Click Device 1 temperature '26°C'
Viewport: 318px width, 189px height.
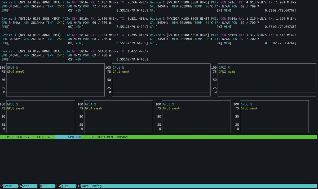point(209,7)
